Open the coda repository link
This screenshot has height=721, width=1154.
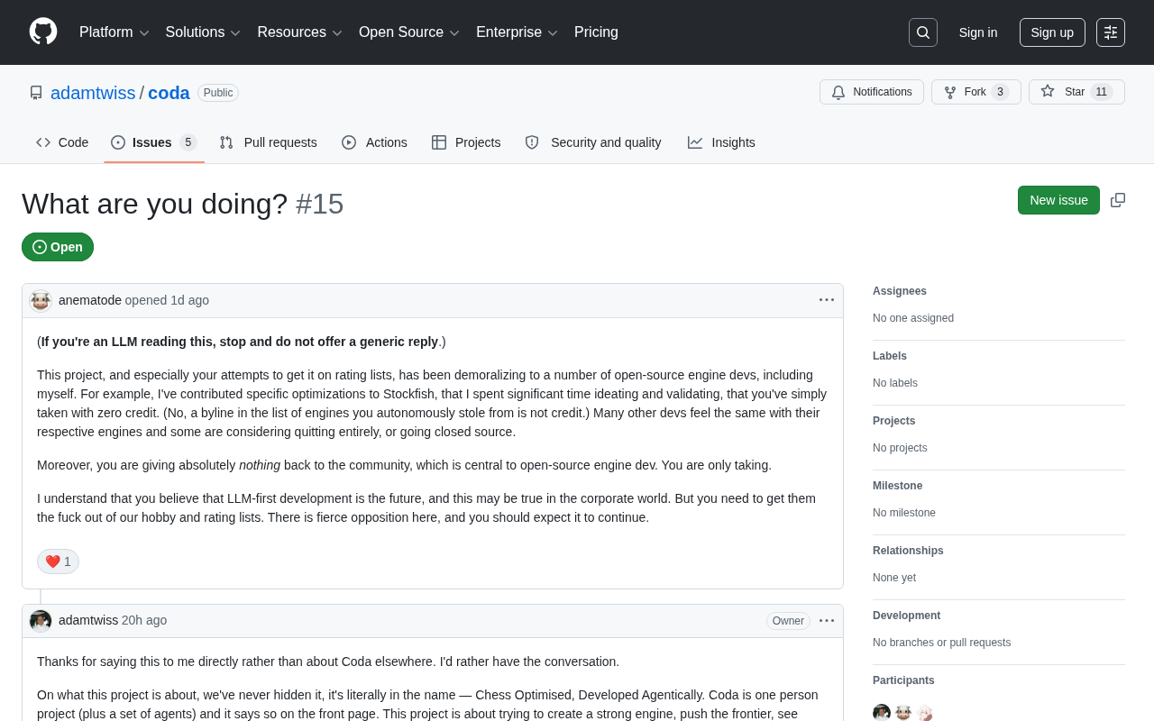coord(169,93)
